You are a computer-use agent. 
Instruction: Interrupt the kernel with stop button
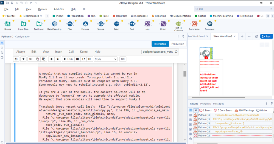[77, 59]
